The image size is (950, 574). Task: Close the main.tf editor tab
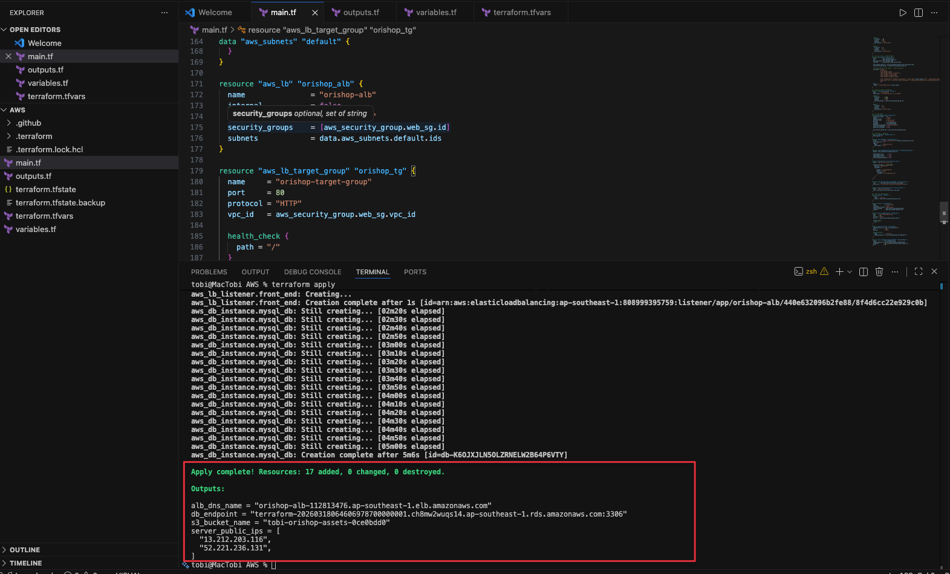(x=315, y=13)
